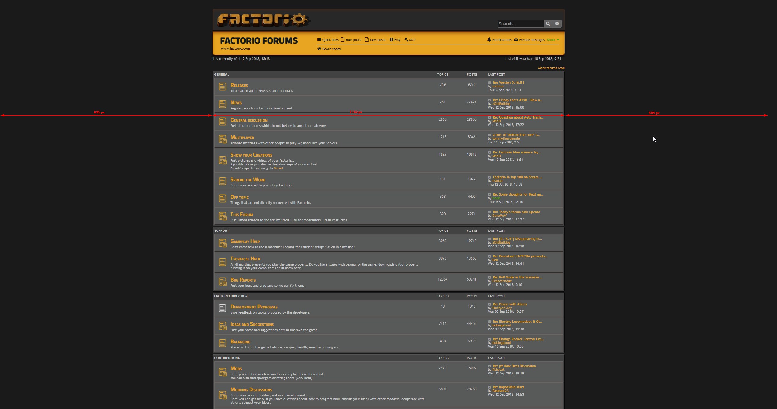Open Quick Links dropdown menu
This screenshot has width=777, height=409.
[327, 39]
